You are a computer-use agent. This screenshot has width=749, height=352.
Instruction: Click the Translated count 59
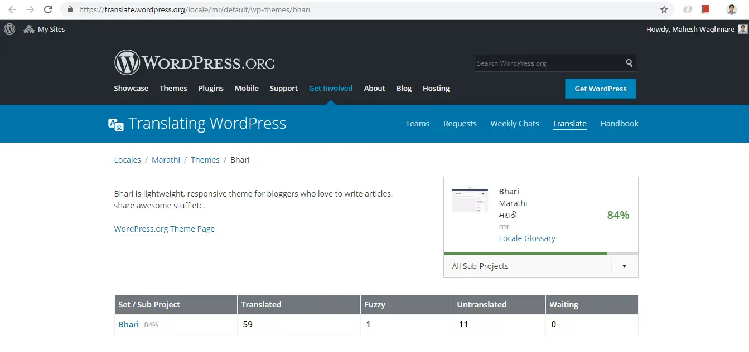click(248, 325)
